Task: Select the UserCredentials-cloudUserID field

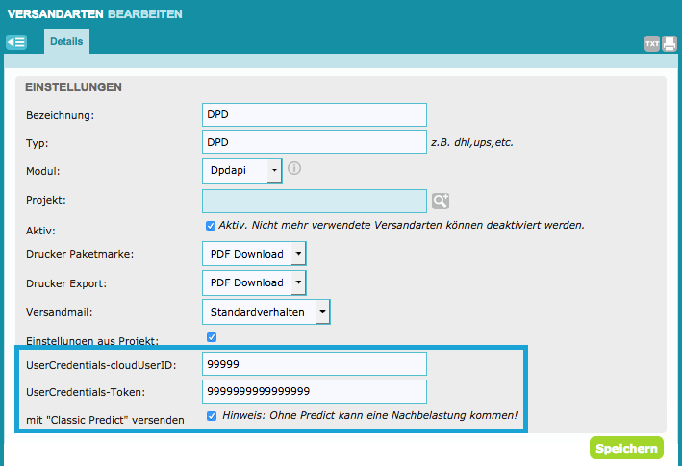Action: tap(314, 363)
